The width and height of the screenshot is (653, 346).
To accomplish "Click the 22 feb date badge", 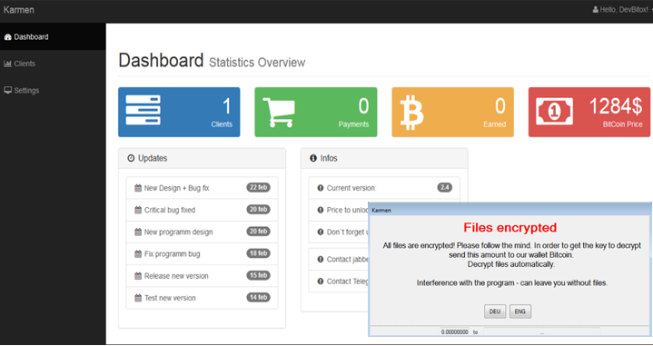I will tap(258, 187).
